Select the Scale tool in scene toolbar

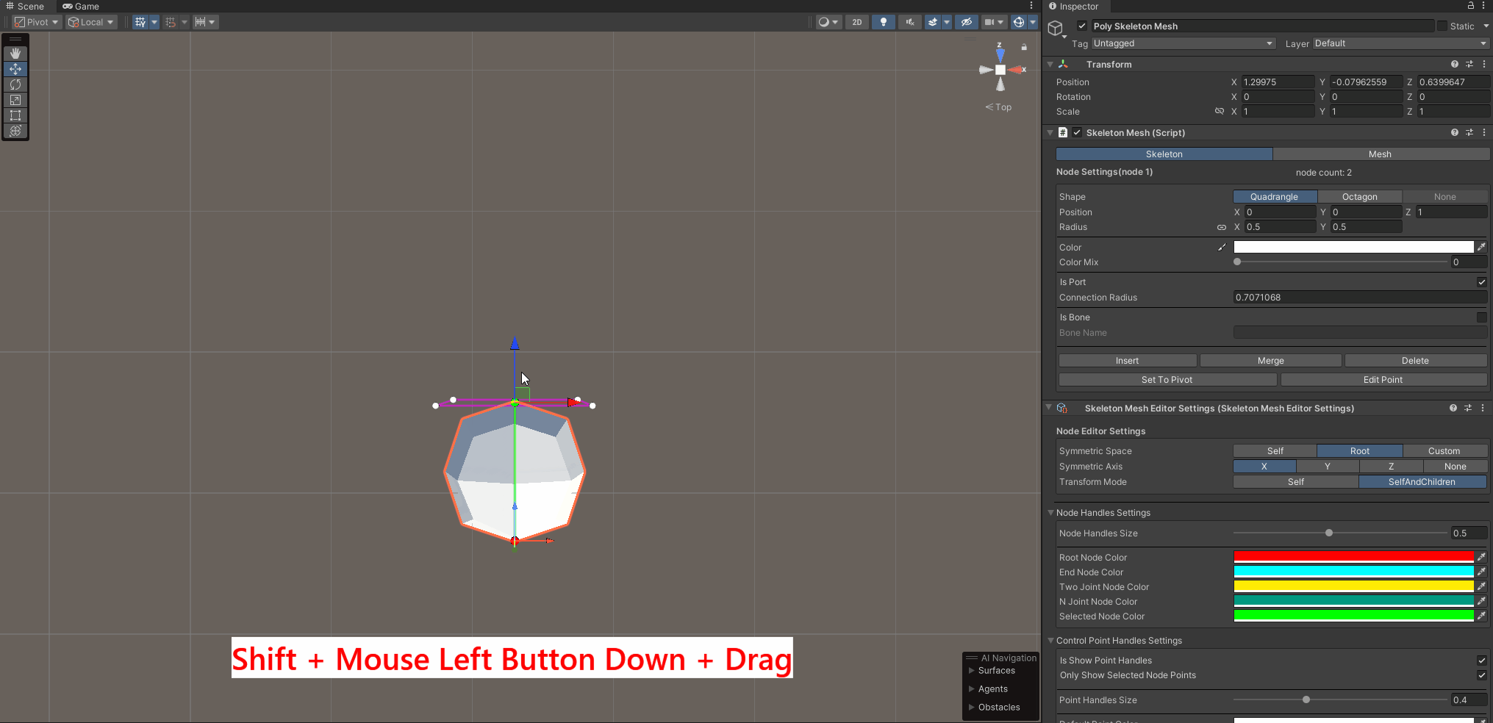(15, 100)
